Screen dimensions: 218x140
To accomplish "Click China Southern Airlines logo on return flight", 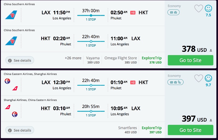I will point(11,41).
